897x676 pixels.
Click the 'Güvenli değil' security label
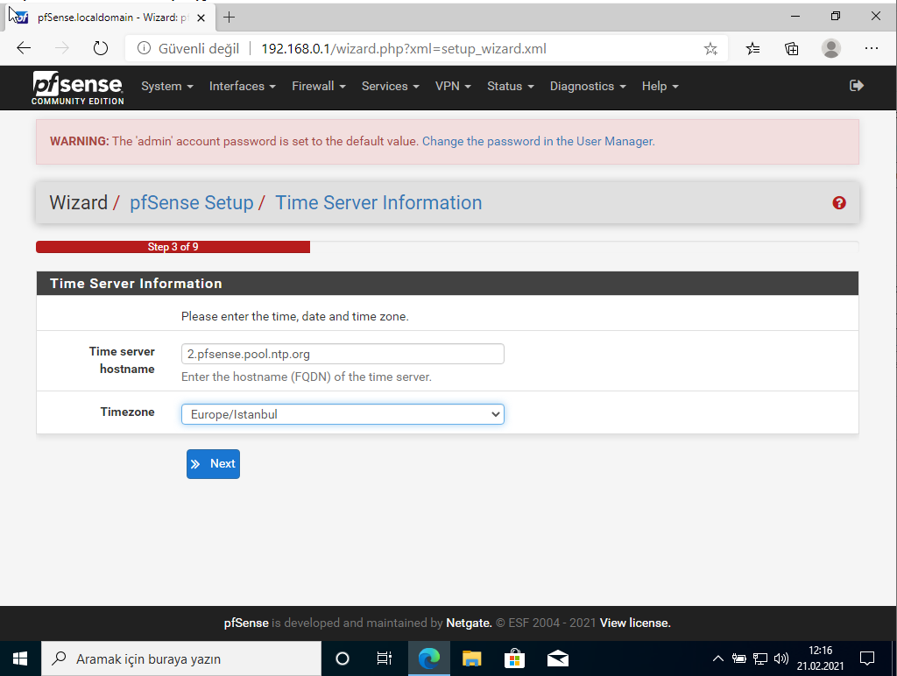[199, 49]
